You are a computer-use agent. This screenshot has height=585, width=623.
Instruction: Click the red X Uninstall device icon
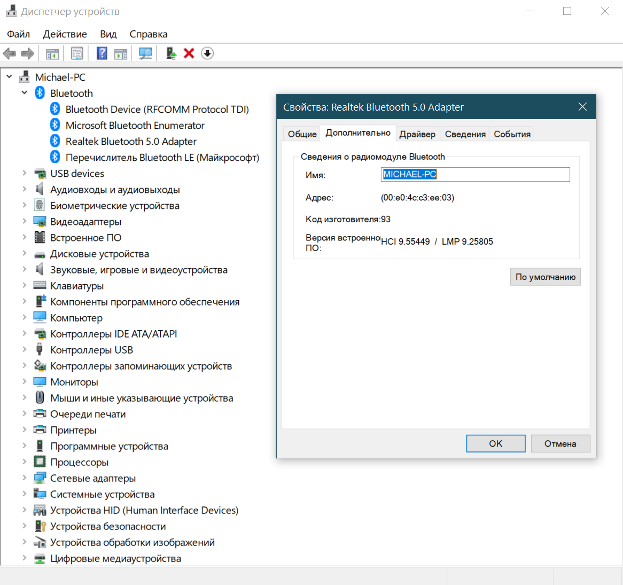189,53
